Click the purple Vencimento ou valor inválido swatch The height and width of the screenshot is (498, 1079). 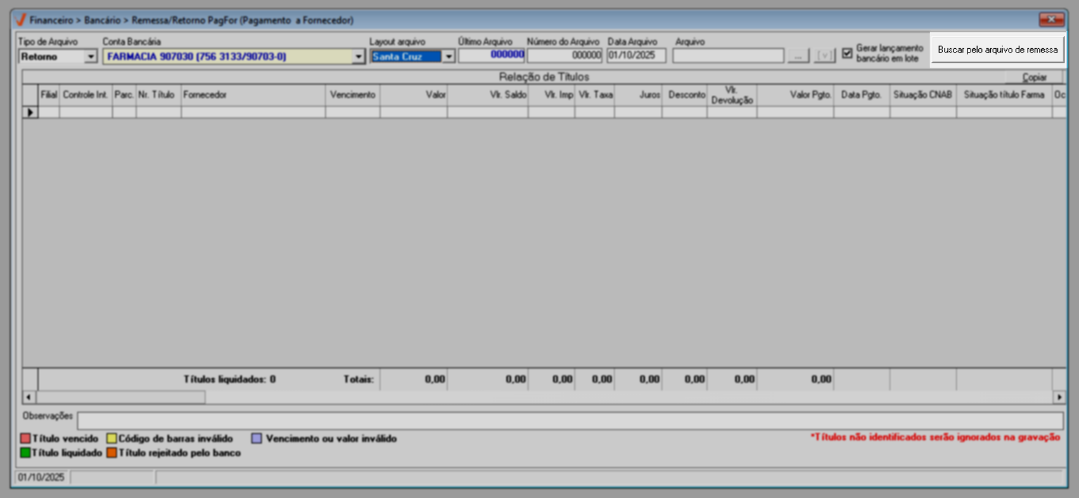256,438
